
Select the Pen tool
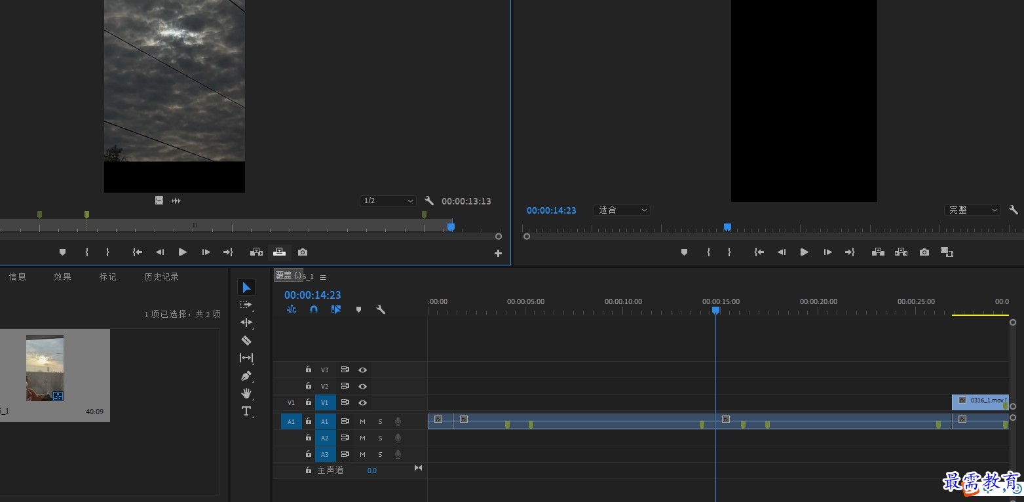[x=246, y=376]
